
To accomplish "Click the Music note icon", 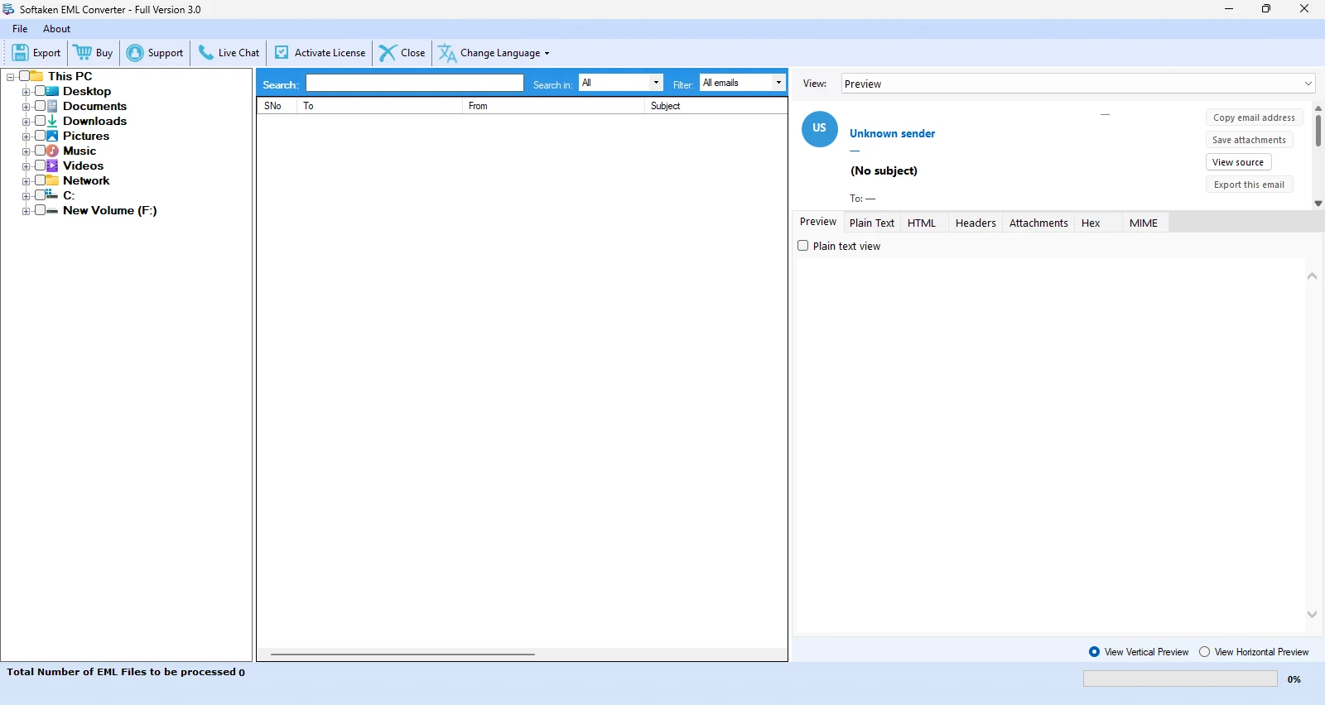I will [52, 151].
